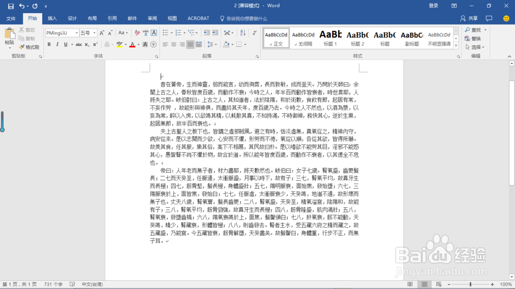Increase the paragraph indent

coord(215,33)
